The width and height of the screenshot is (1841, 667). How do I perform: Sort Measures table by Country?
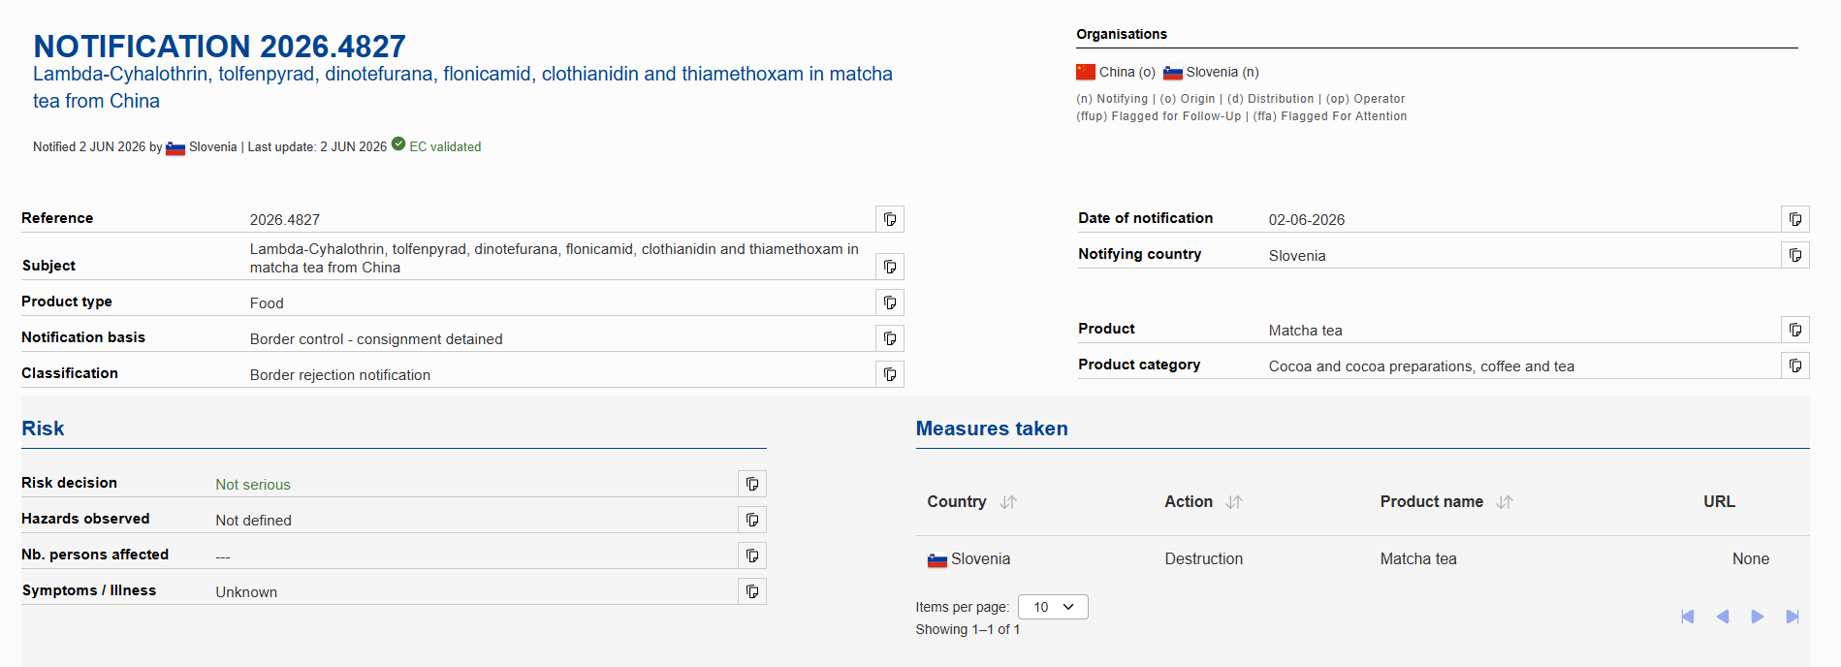[x=1008, y=502]
